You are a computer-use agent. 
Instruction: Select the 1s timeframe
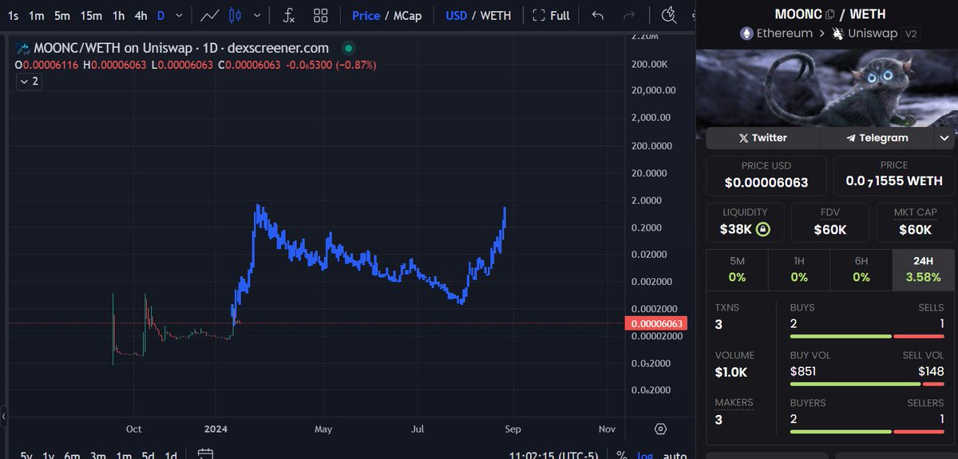14,15
